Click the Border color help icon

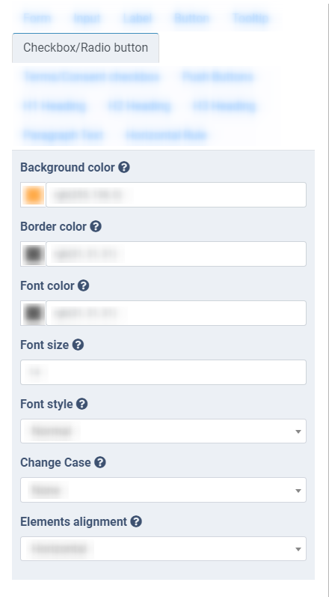point(96,226)
